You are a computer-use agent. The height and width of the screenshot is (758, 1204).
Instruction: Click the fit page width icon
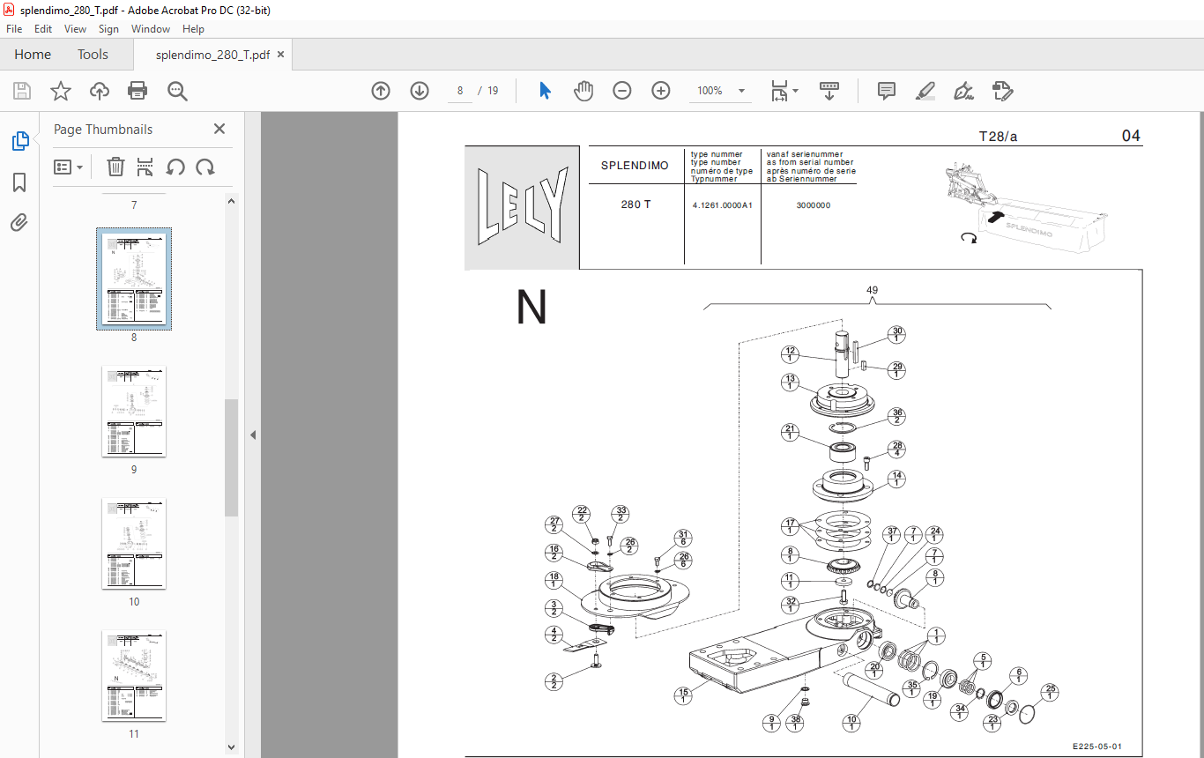pos(779,91)
